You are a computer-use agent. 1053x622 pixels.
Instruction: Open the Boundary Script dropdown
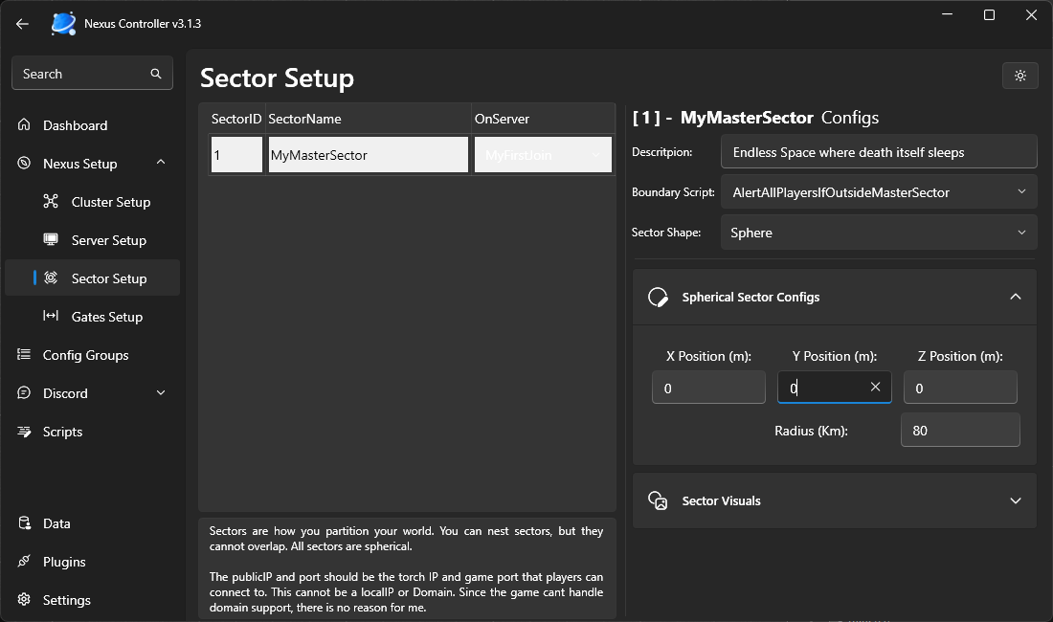(1019, 192)
